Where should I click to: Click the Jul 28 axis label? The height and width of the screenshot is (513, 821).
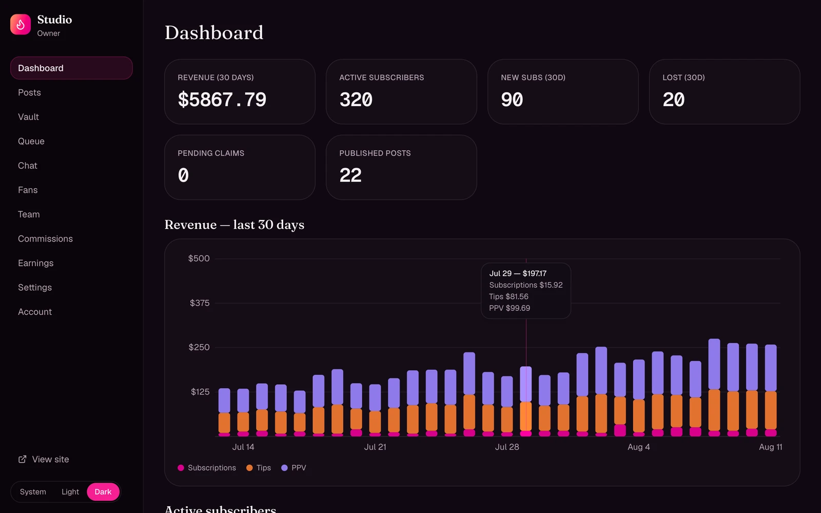click(507, 447)
